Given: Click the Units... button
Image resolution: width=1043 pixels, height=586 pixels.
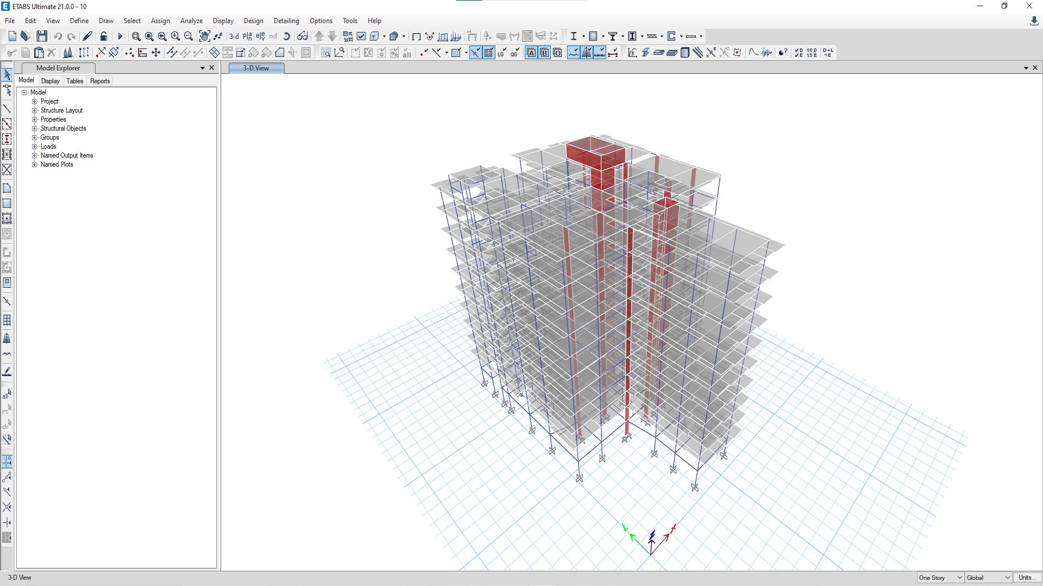Looking at the screenshot, I should (1026, 578).
